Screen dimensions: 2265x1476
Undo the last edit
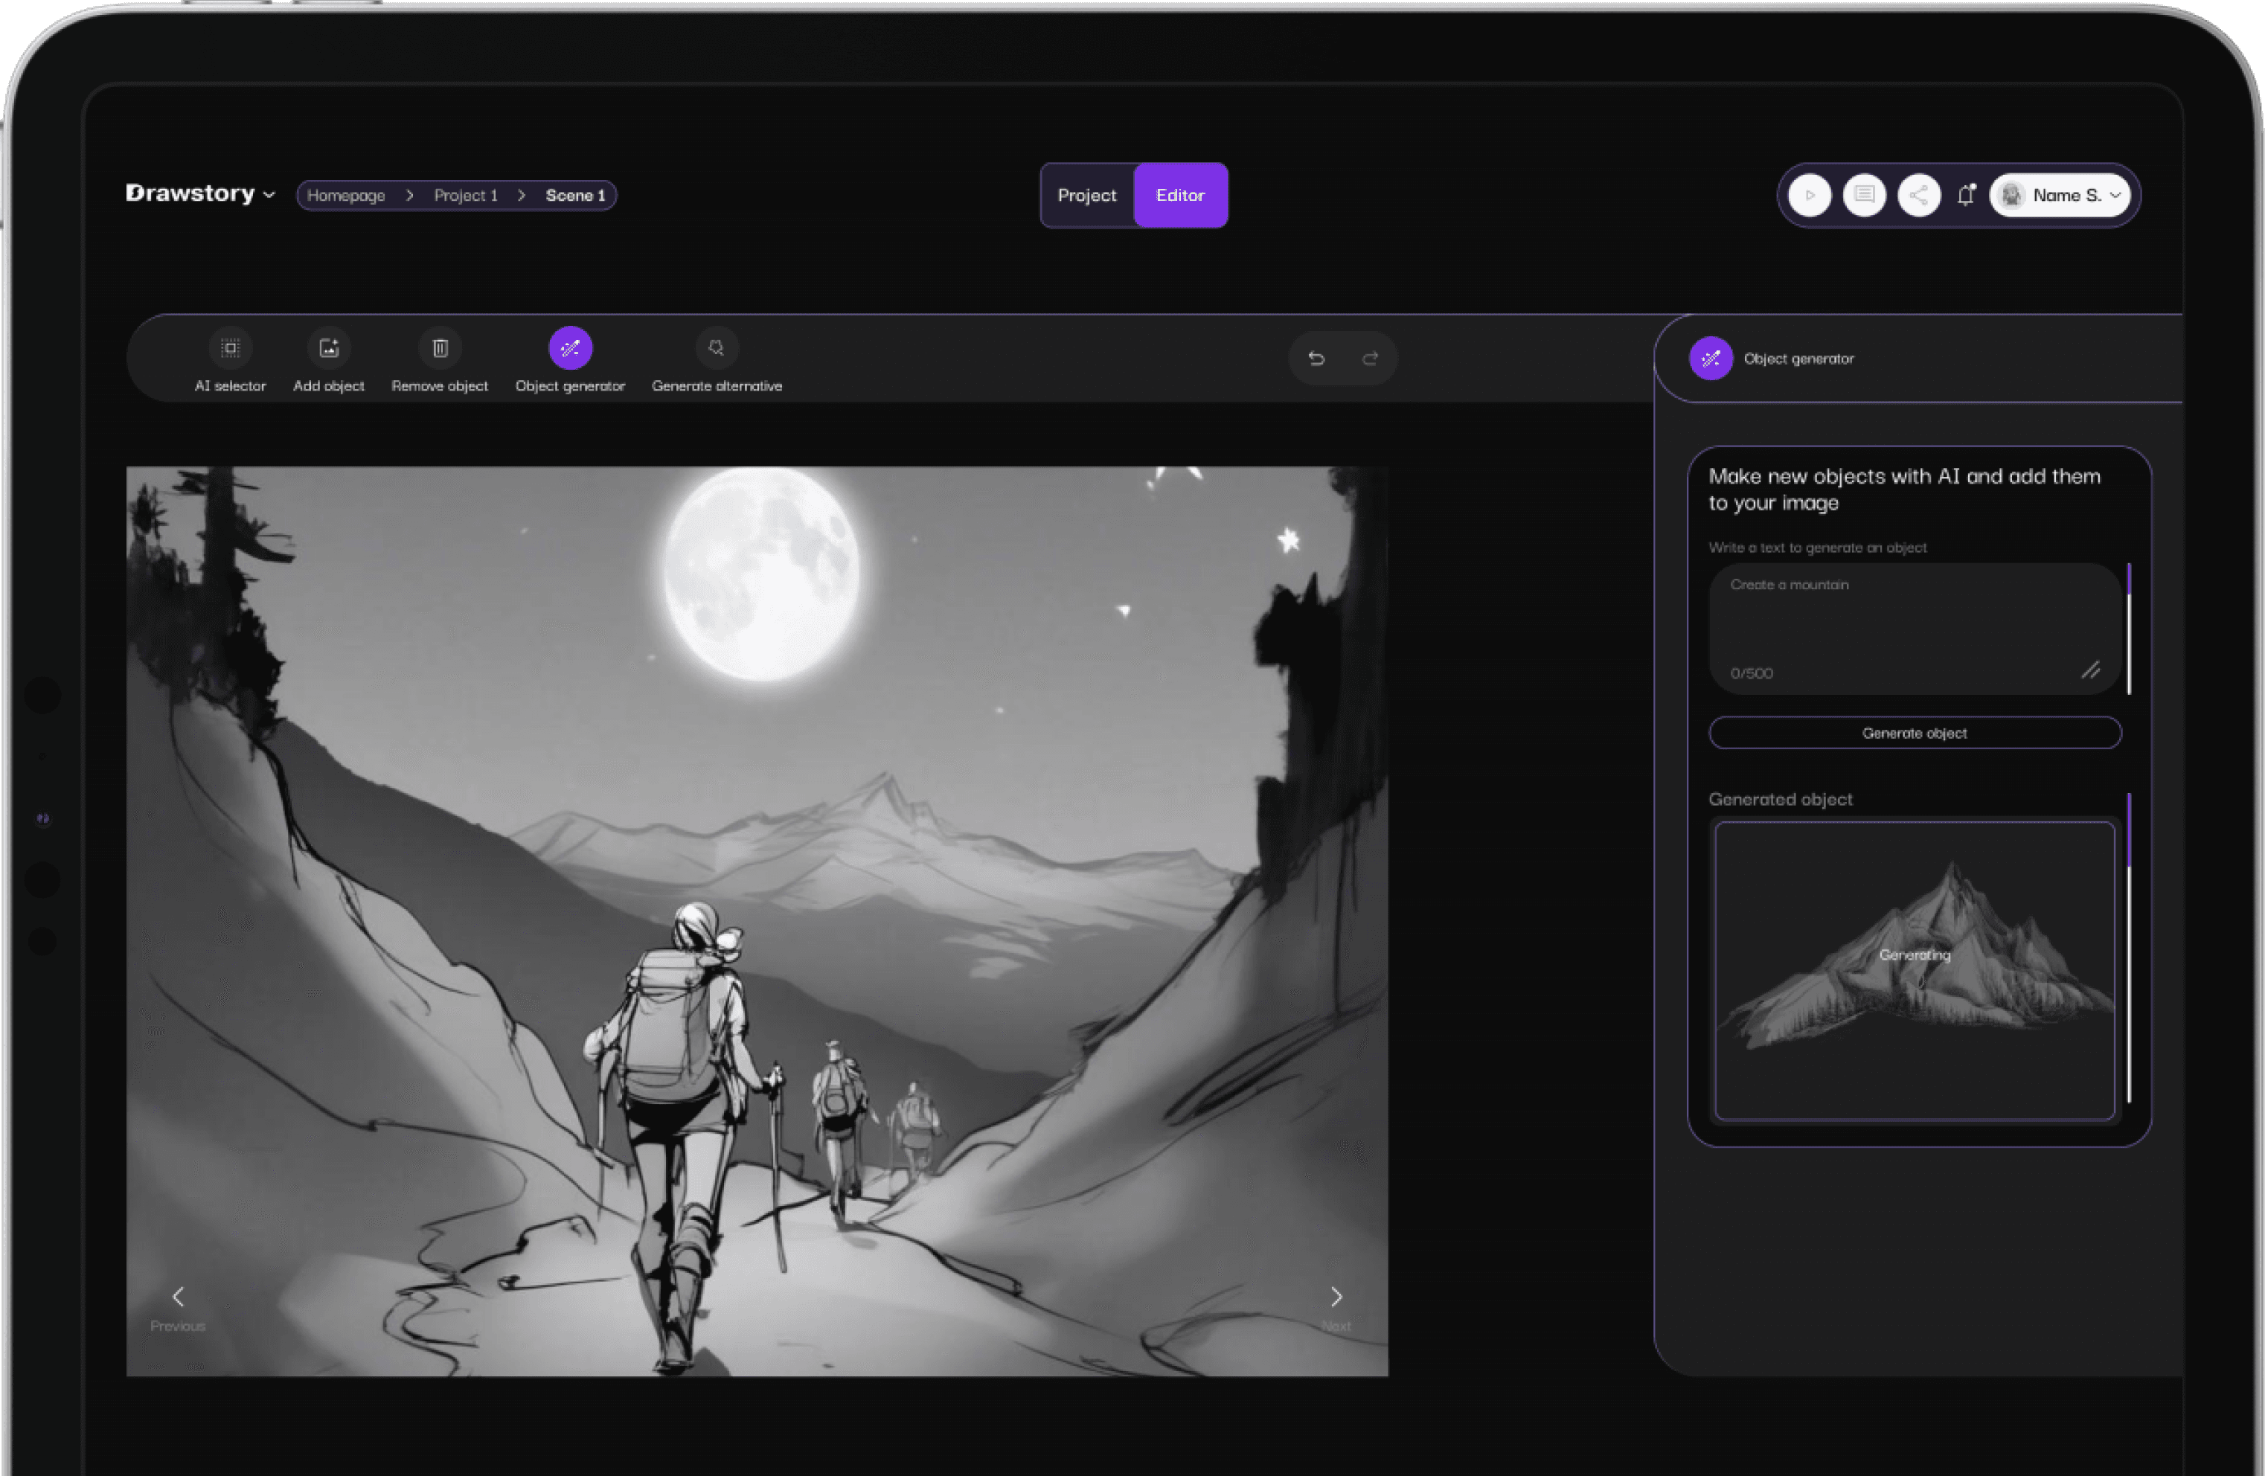(1316, 359)
